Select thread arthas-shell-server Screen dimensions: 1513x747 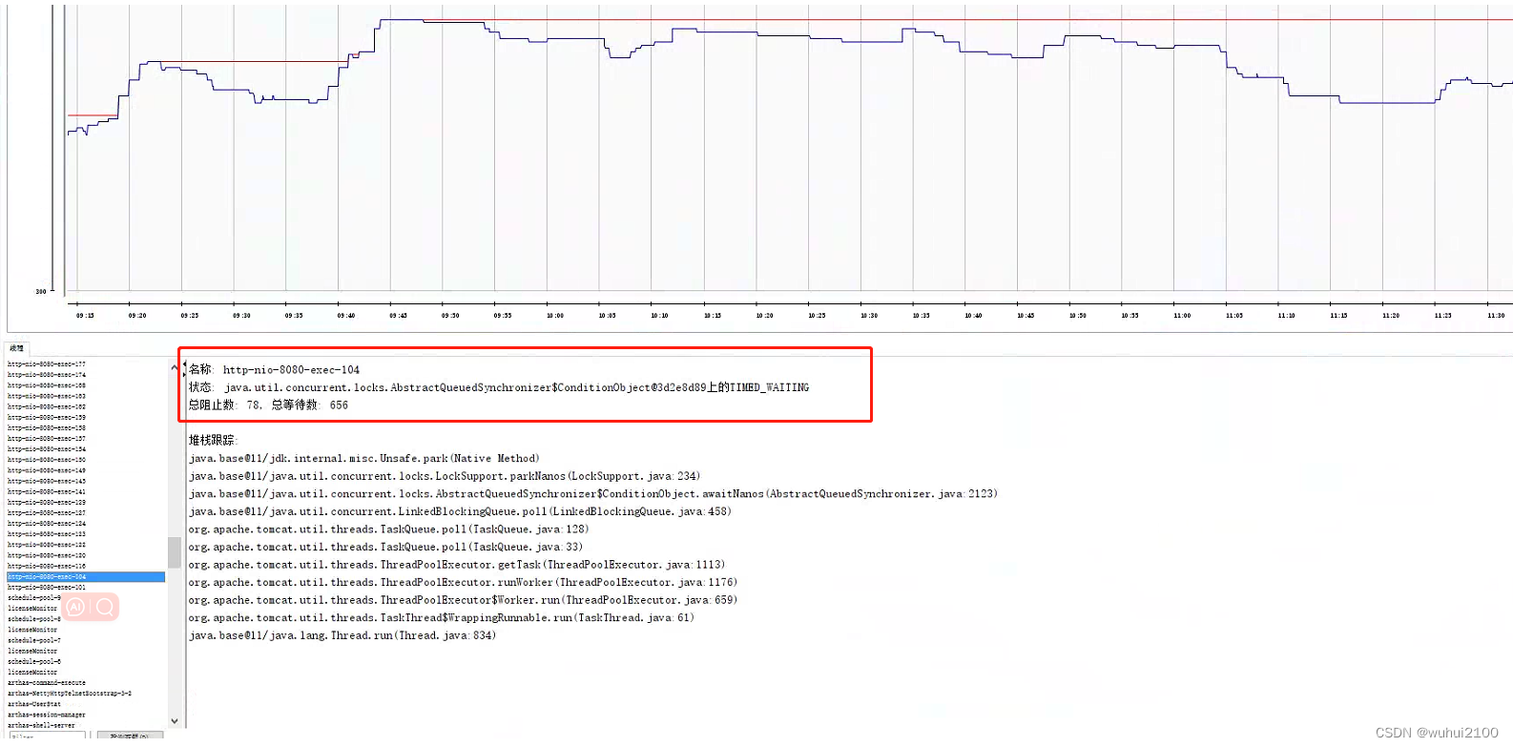point(41,725)
